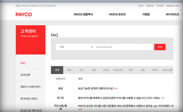Switch to the 쿠폰 tab
The width and height of the screenshot is (183, 112).
pos(130,70)
